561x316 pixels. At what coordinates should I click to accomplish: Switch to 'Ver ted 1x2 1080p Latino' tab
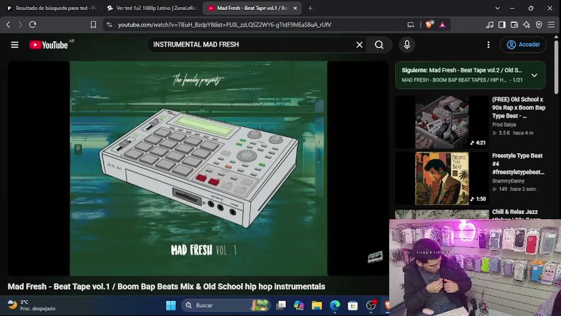click(152, 8)
